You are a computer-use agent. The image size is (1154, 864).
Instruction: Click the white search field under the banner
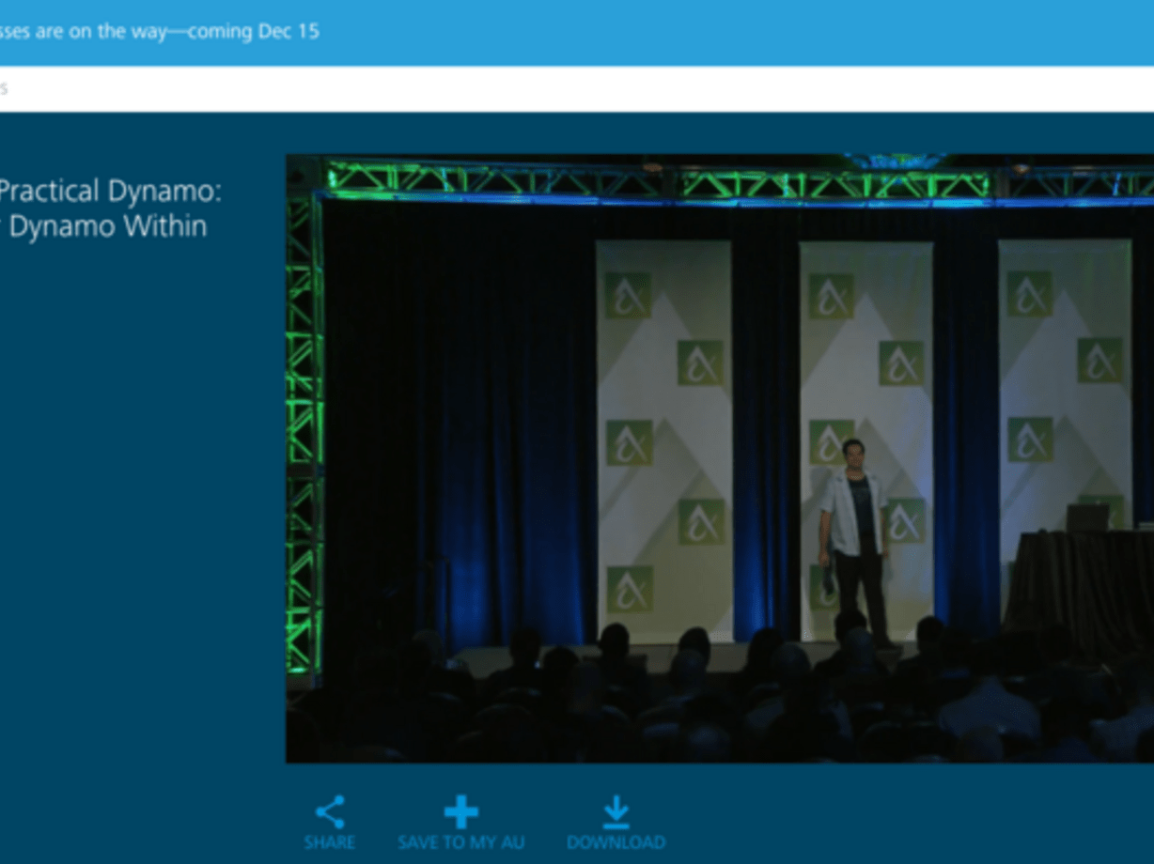coord(577,89)
